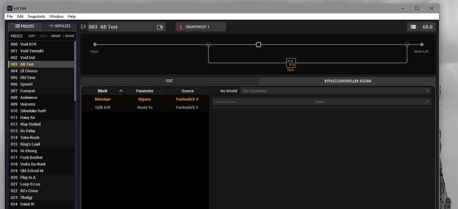Select the merge point circle before Main L/R

pos(407,45)
